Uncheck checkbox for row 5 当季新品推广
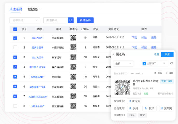Image resolution: width=178 pixels, height=124 pixels. coord(15,77)
